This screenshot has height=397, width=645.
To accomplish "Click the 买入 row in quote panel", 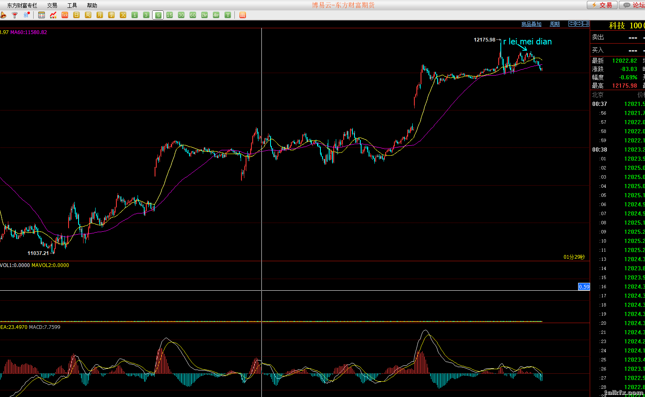I will pos(618,50).
